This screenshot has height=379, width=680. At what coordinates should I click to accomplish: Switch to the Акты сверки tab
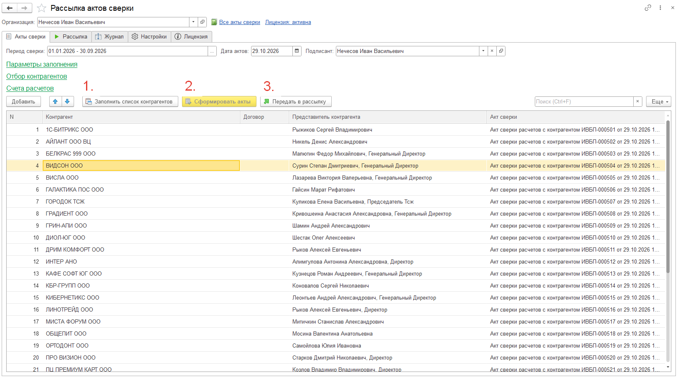pyautogui.click(x=26, y=36)
